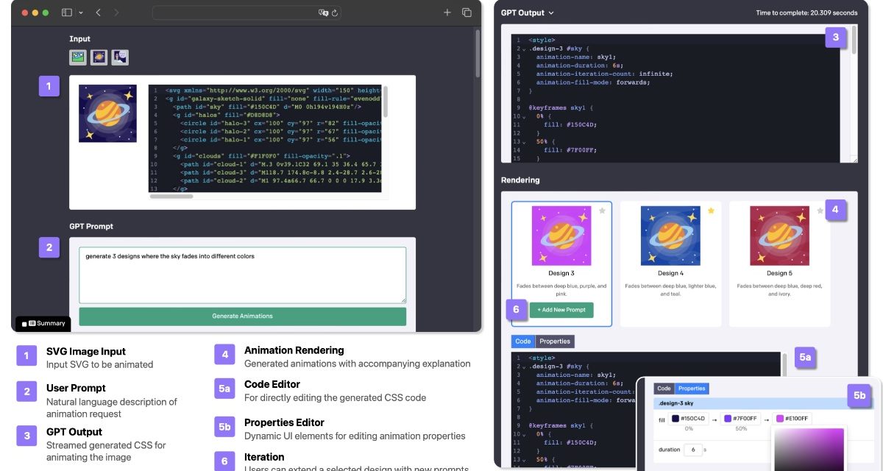Click inside the GPT Prompt text area

tap(242, 275)
